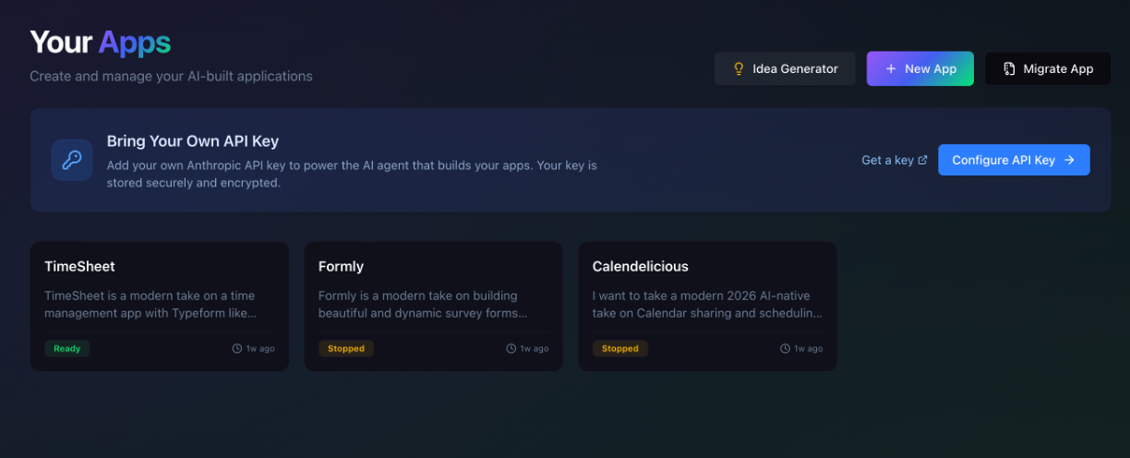Click the Stopped badge on the Formly card
1130x458 pixels.
point(346,349)
